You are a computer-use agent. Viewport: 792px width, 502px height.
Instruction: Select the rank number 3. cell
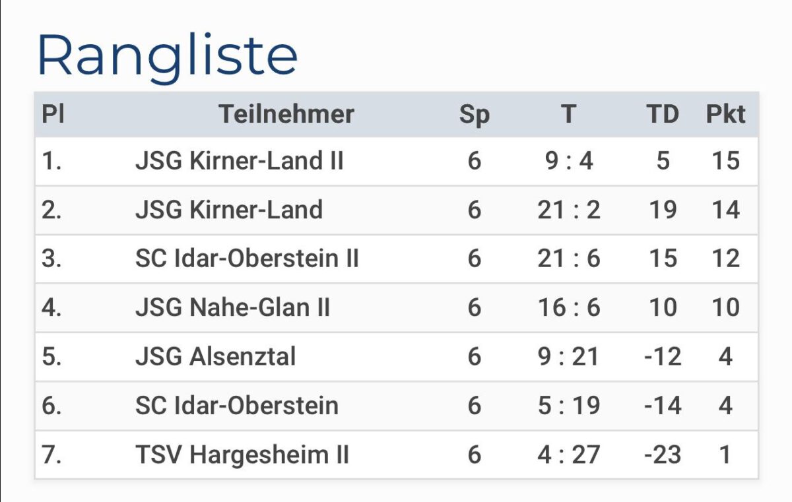point(51,259)
